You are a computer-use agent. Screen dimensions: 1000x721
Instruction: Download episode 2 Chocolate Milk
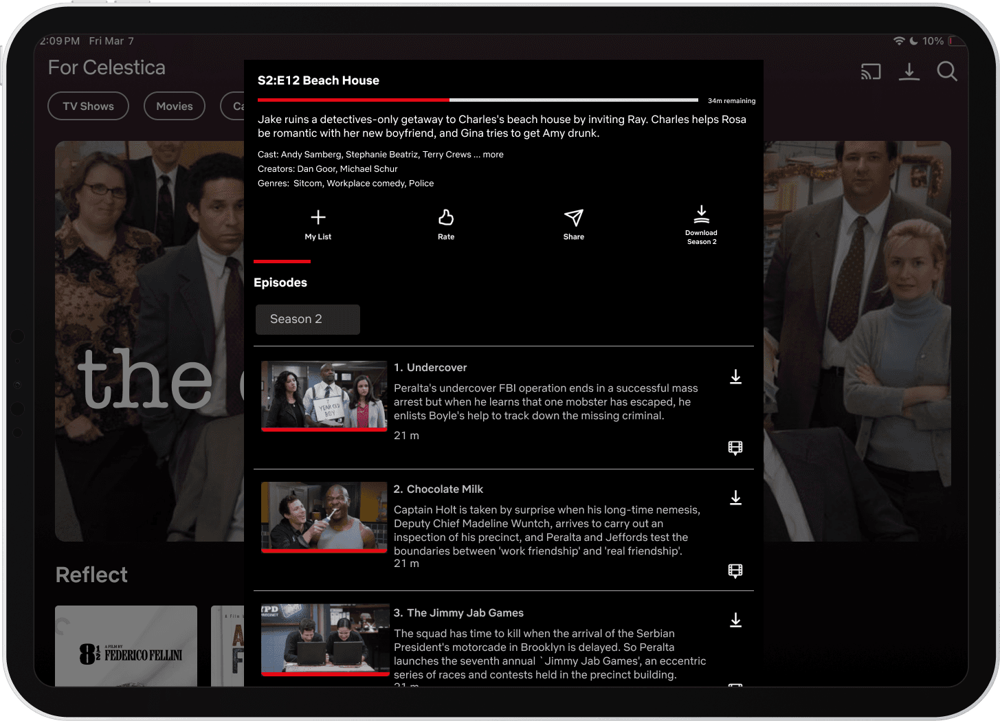pyautogui.click(x=735, y=498)
